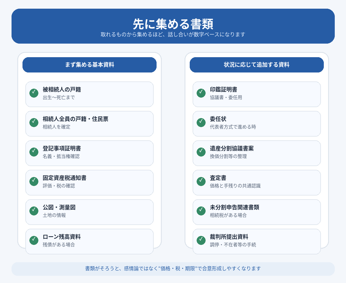Select the まず集める基本資料 header tab
This screenshot has height=283, width=346.
point(89,65)
